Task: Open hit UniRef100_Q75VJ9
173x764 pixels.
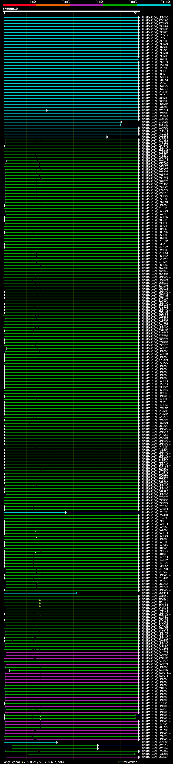Action: tap(155, 36)
